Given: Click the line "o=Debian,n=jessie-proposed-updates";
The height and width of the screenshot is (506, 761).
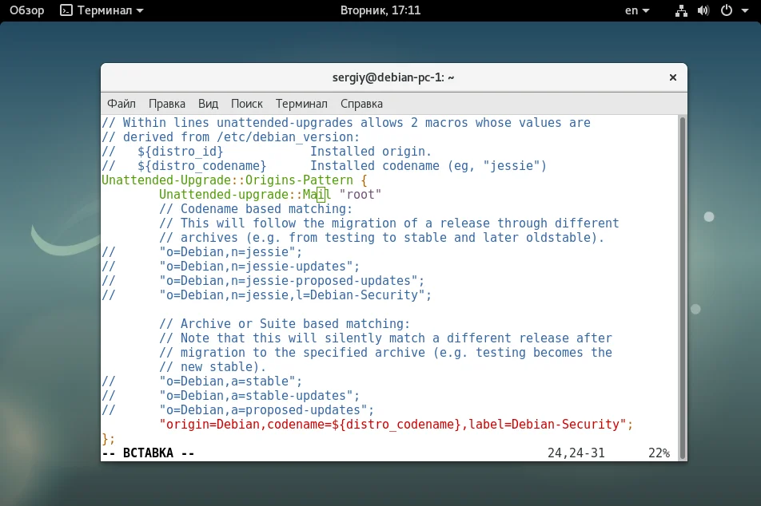Looking at the screenshot, I should pyautogui.click(x=292, y=281).
